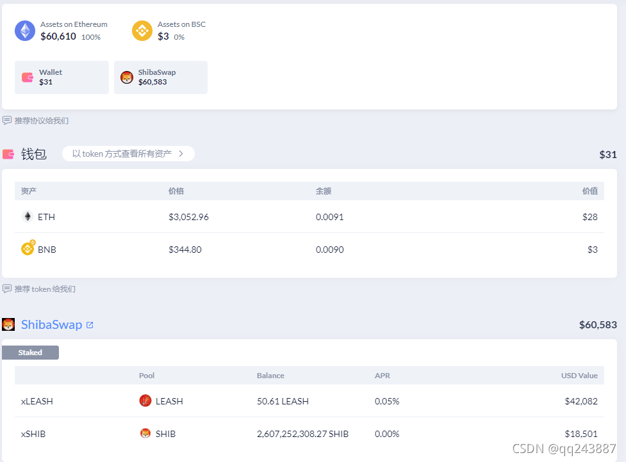Click SHIB USD value $18,501
Image resolution: width=626 pixels, height=462 pixels.
[581, 434]
